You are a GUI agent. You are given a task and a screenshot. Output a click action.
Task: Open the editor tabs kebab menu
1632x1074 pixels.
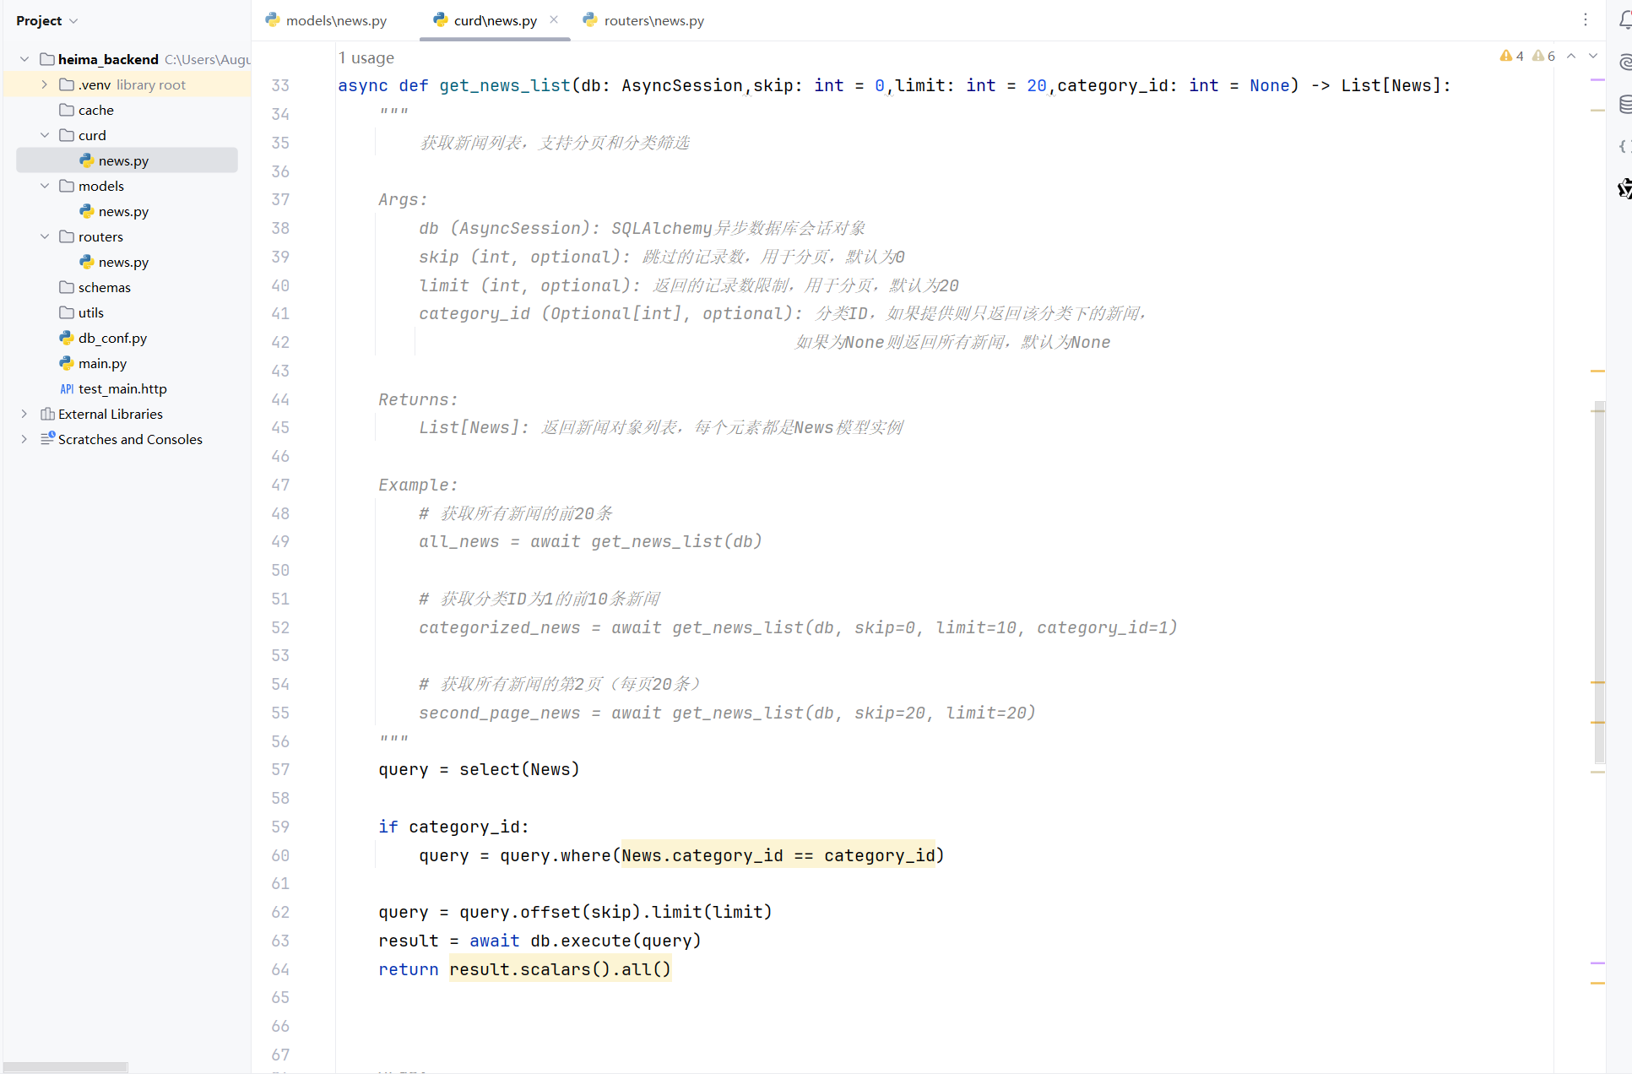coord(1585,19)
